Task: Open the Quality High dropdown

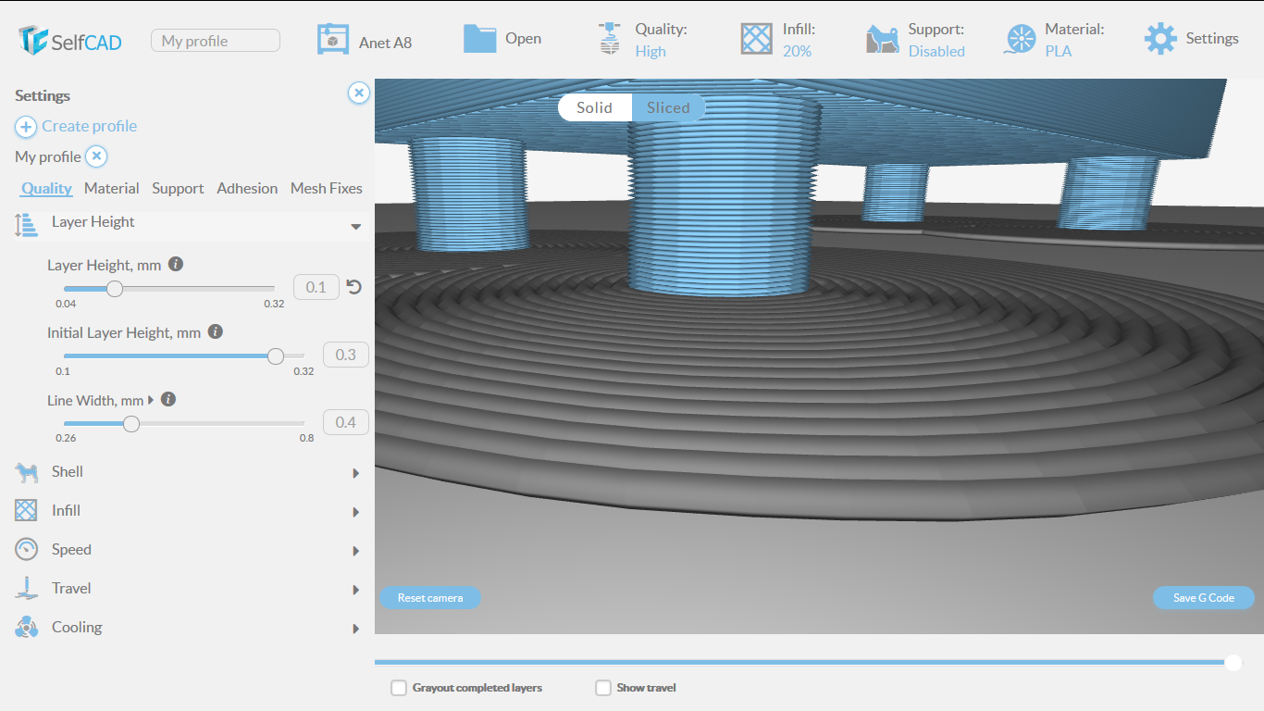Action: tap(651, 51)
